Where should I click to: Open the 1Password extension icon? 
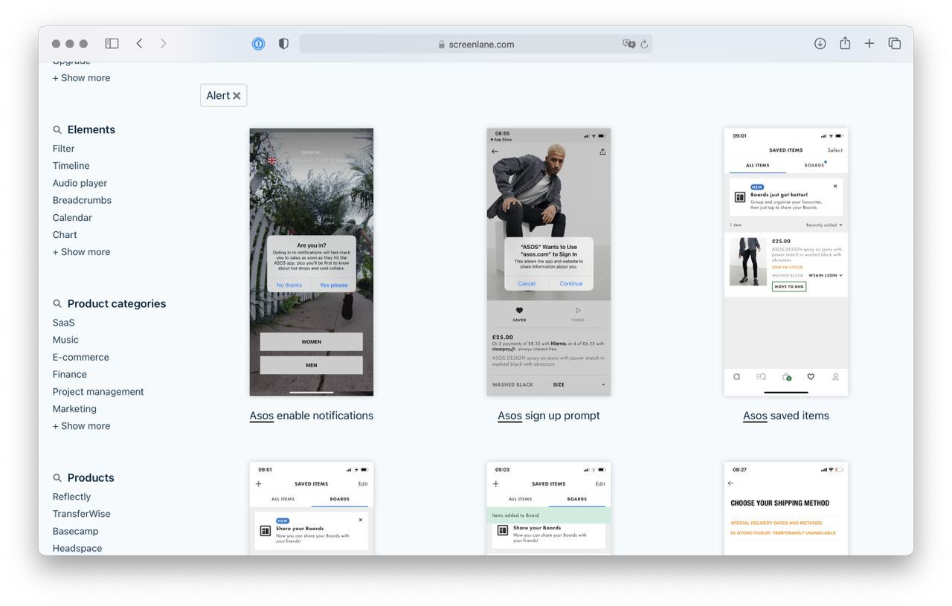click(x=258, y=44)
